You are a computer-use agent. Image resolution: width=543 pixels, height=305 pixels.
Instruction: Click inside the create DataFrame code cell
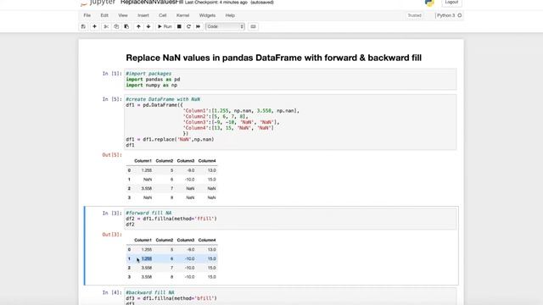tap(290, 122)
